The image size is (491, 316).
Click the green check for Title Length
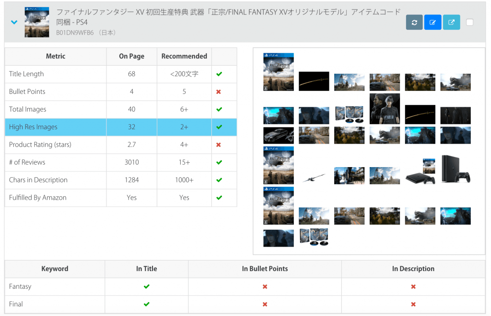(219, 74)
